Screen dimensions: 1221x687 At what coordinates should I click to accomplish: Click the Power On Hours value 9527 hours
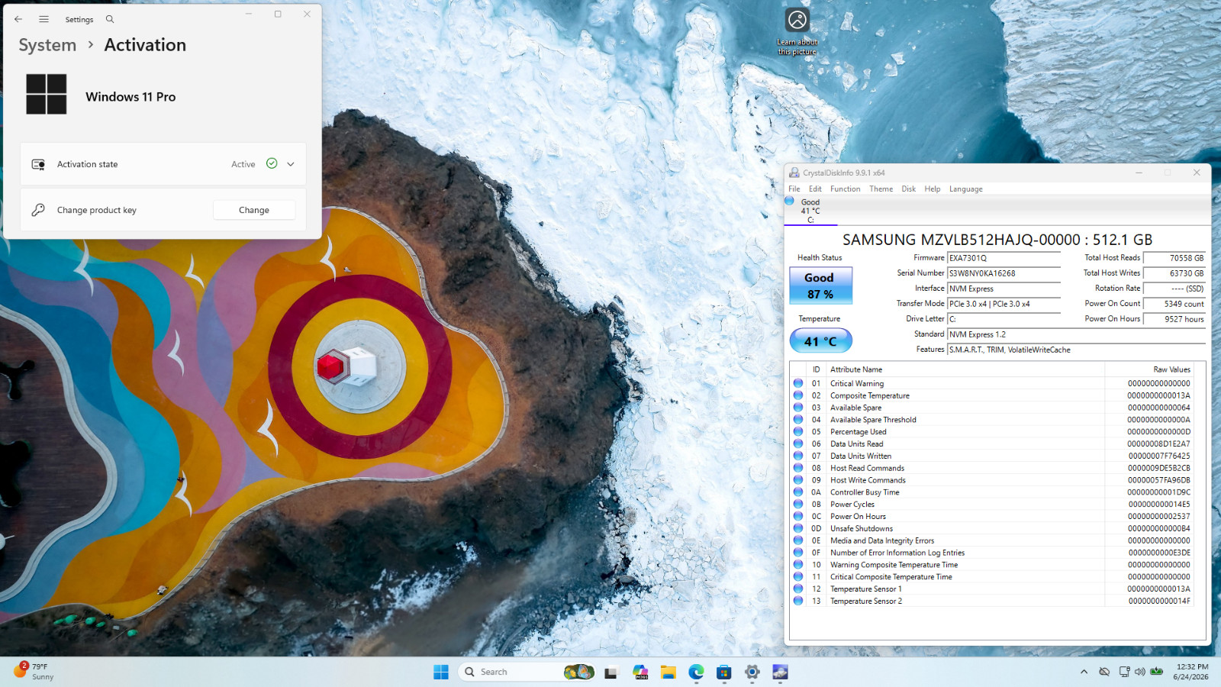click(x=1174, y=319)
